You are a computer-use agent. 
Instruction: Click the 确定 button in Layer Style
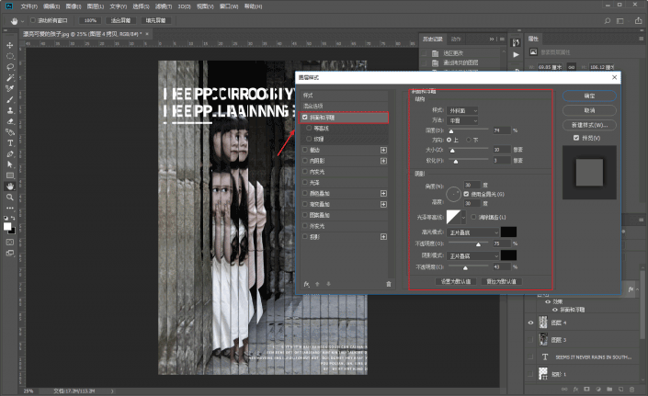pyautogui.click(x=589, y=96)
